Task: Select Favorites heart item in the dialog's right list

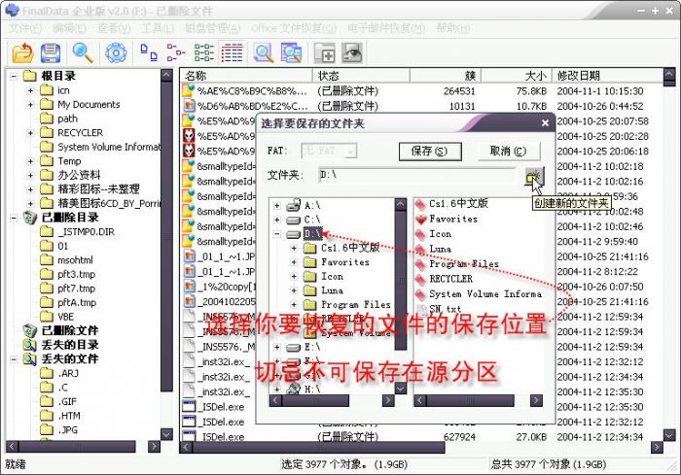Action: click(453, 220)
